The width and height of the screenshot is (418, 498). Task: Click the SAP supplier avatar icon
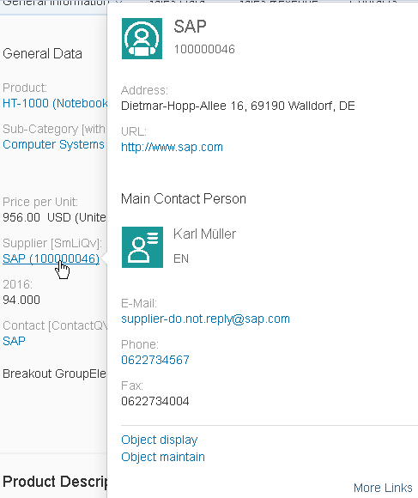point(142,39)
